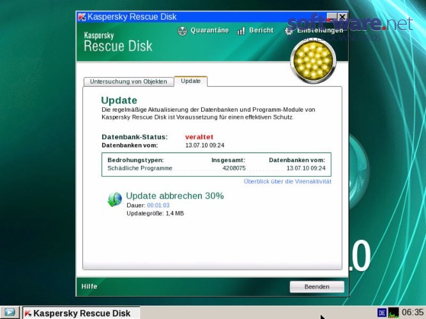Click the system monitor tray icon
This screenshot has width=426, height=319.
[393, 313]
